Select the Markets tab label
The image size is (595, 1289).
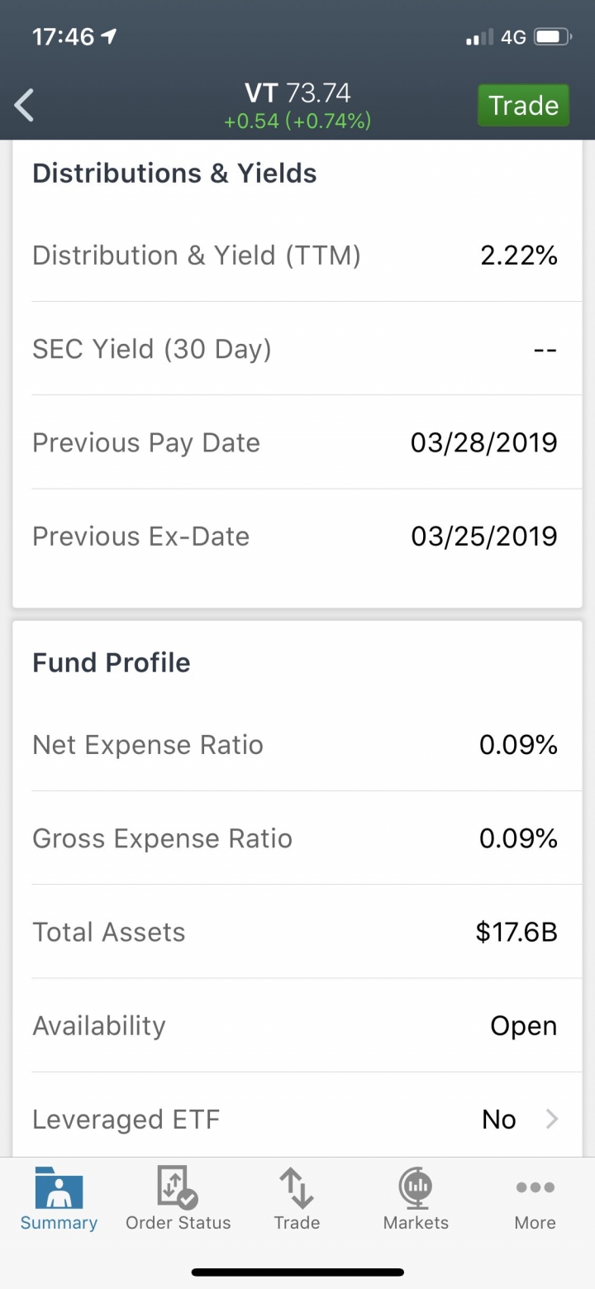(416, 1223)
